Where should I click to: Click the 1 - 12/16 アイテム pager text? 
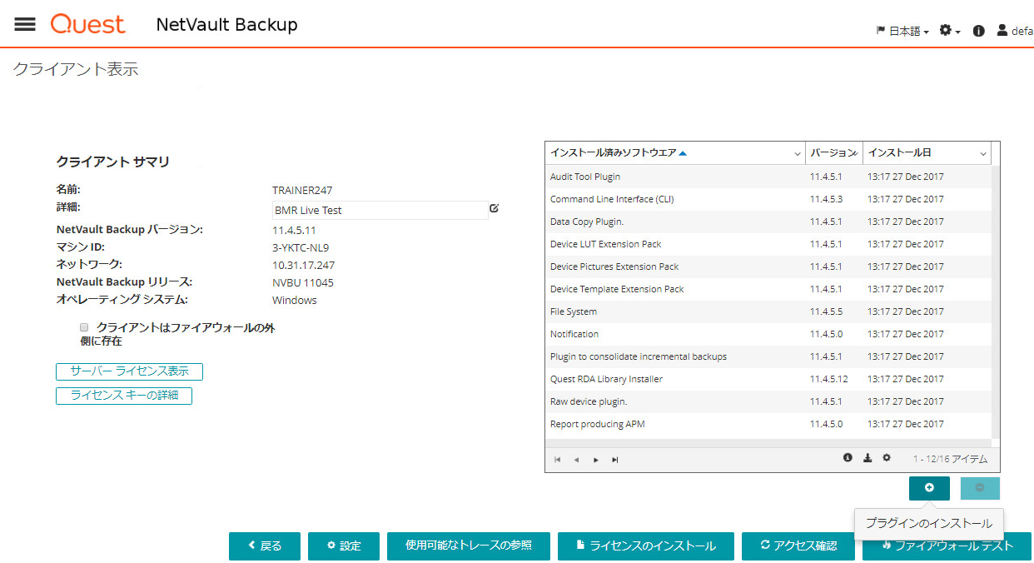(950, 459)
